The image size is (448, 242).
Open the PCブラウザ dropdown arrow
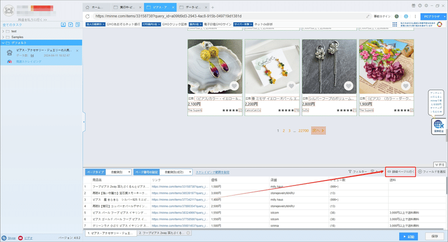click(445, 17)
